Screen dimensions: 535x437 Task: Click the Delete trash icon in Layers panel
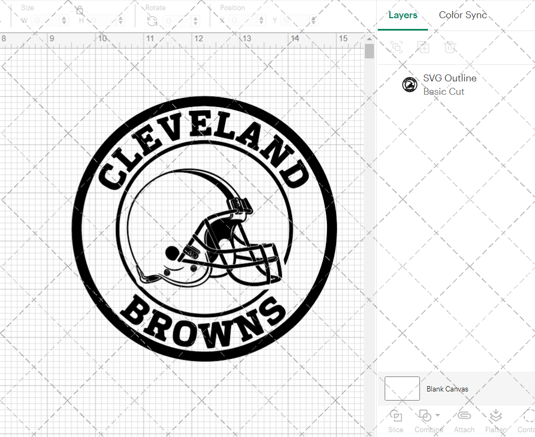[x=450, y=47]
